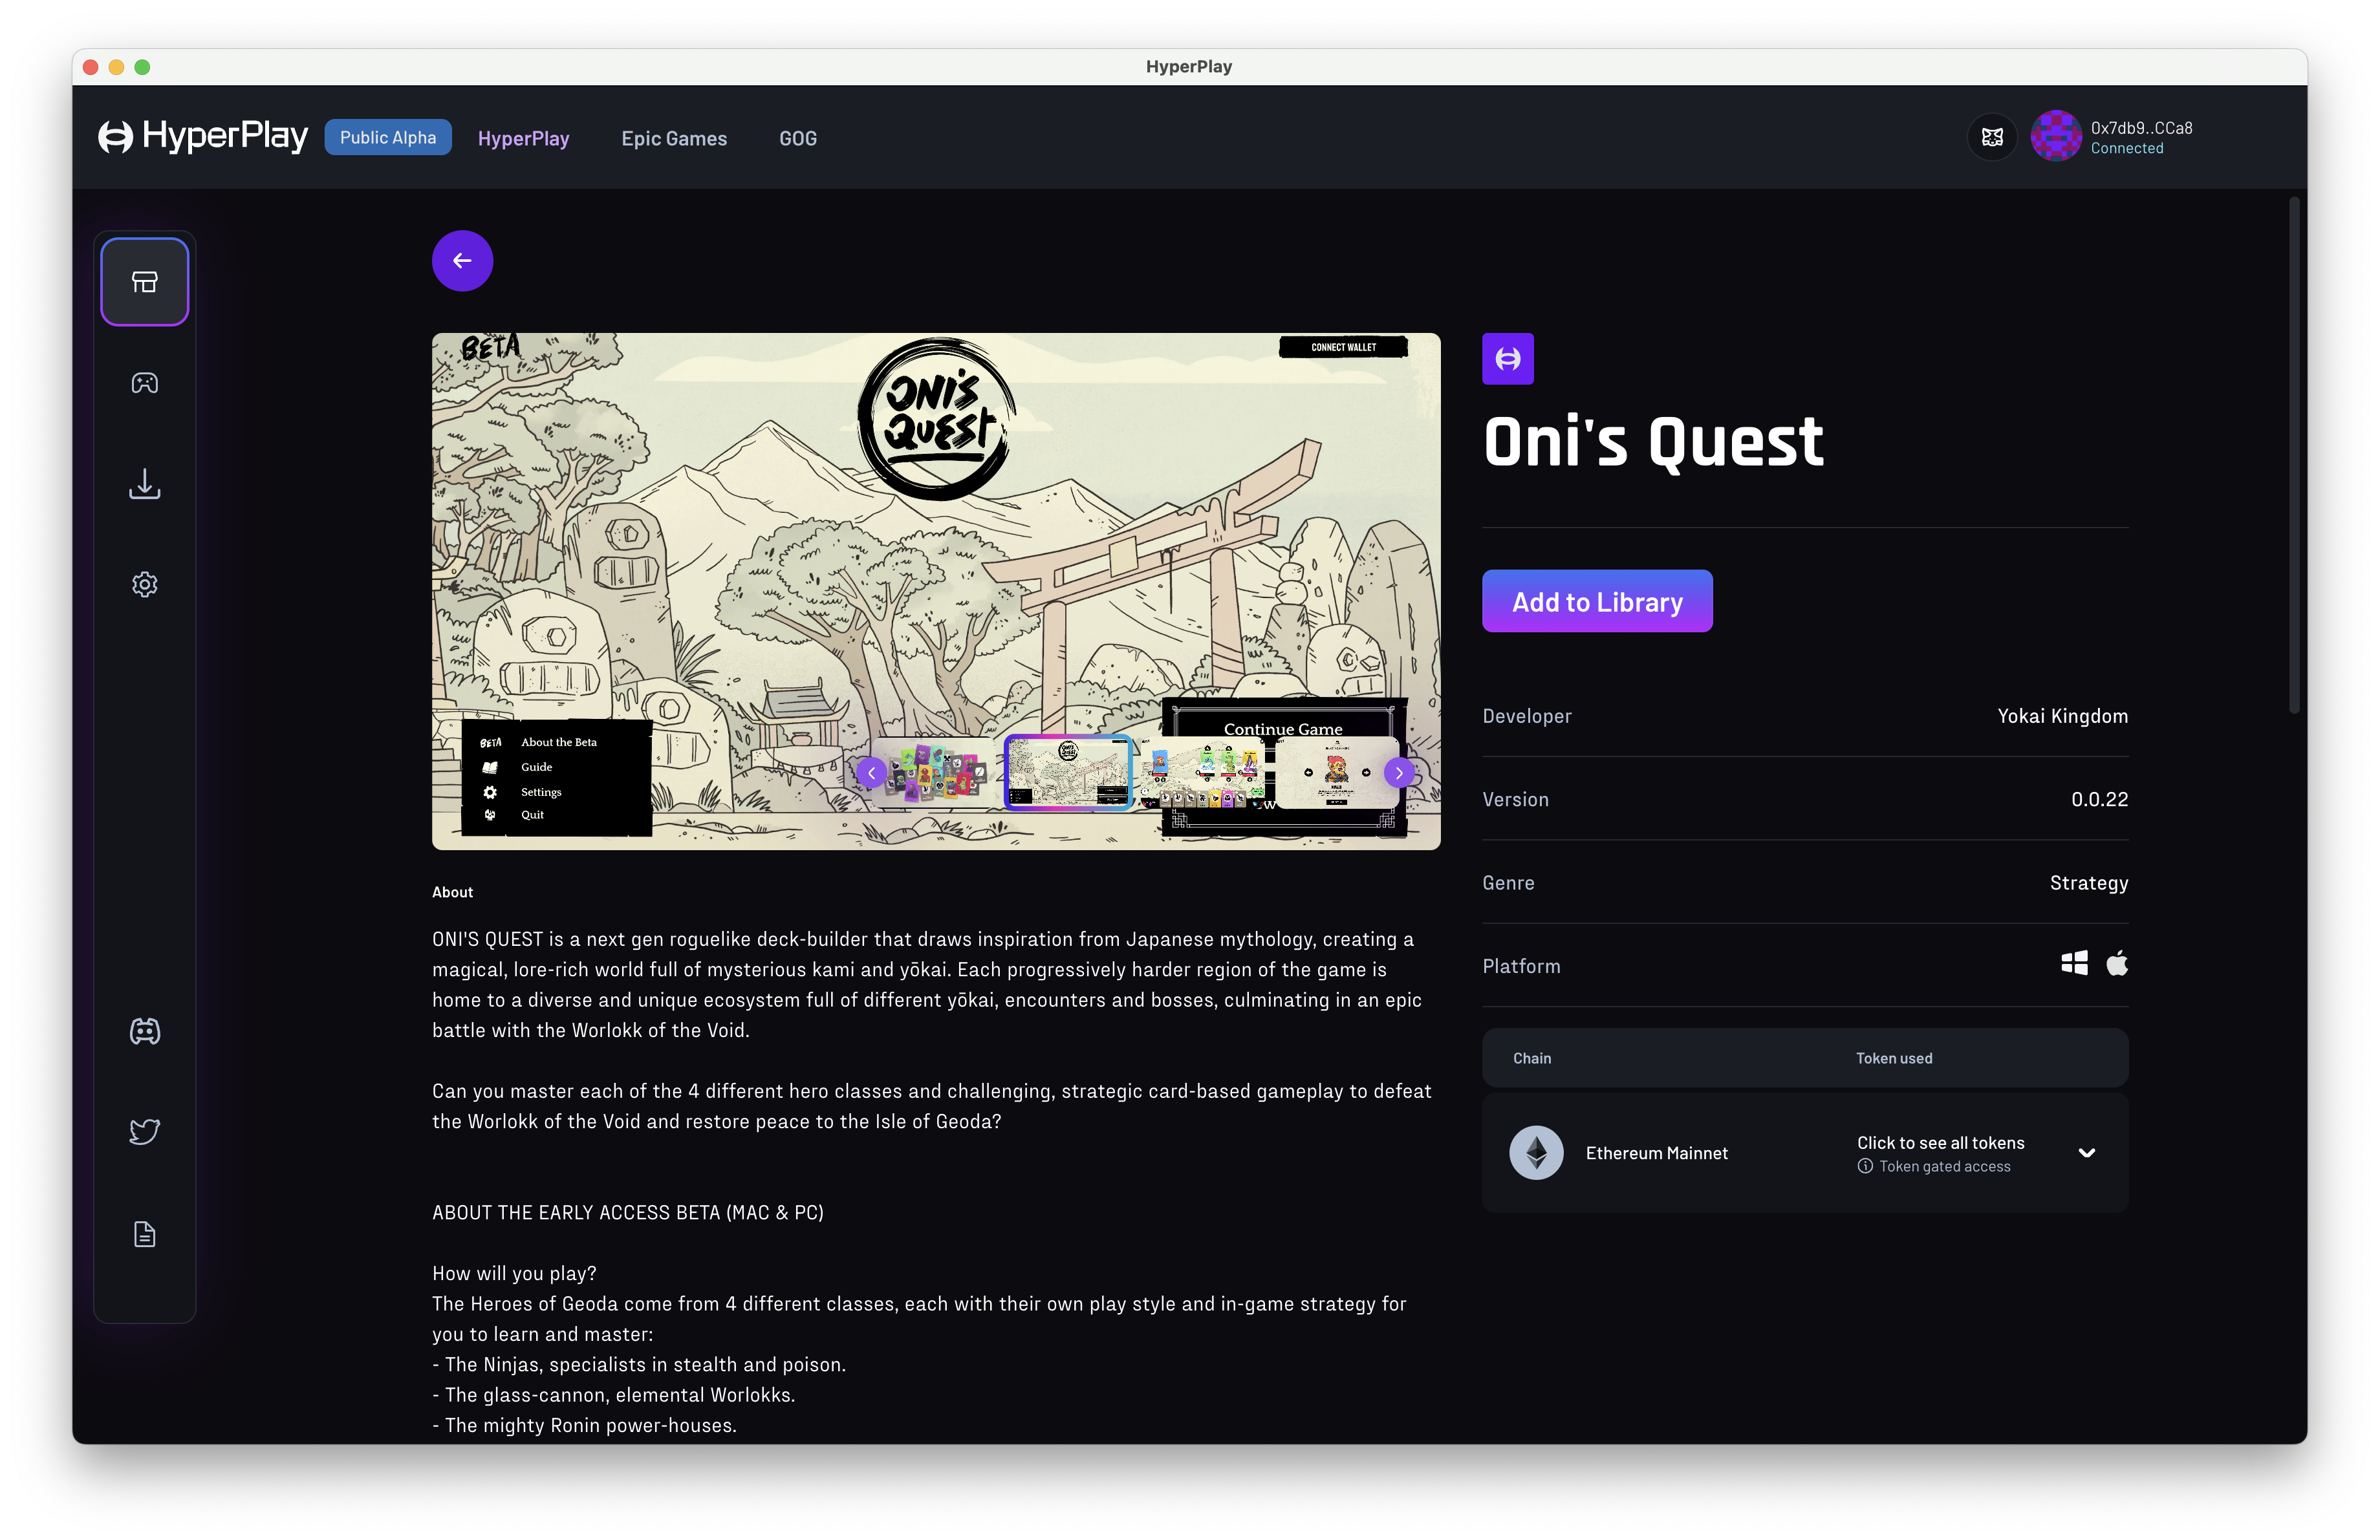
Task: Show previous screenshot with left carousel arrow
Action: (871, 773)
